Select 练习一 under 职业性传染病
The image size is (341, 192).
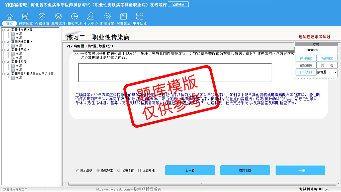pos(21,54)
